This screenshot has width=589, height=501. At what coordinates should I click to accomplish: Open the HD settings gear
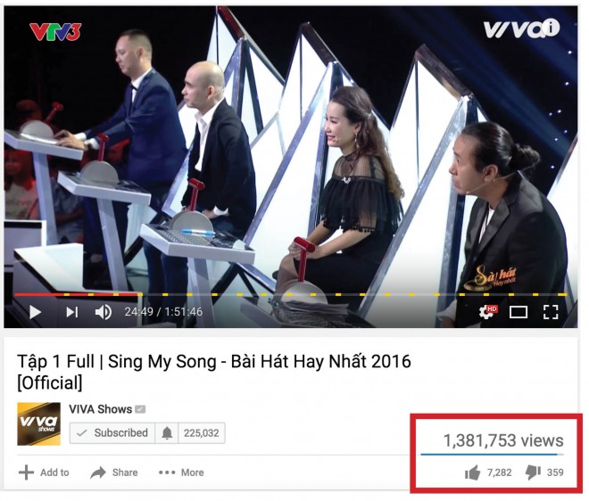pos(487,312)
